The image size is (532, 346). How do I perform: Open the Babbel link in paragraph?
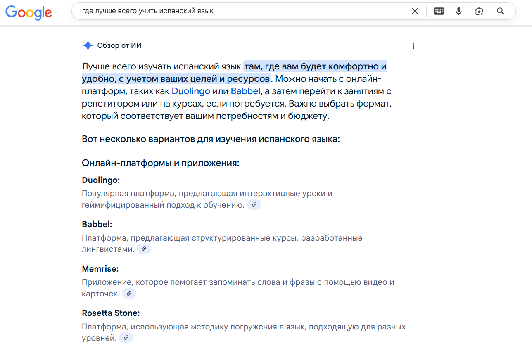[245, 91]
